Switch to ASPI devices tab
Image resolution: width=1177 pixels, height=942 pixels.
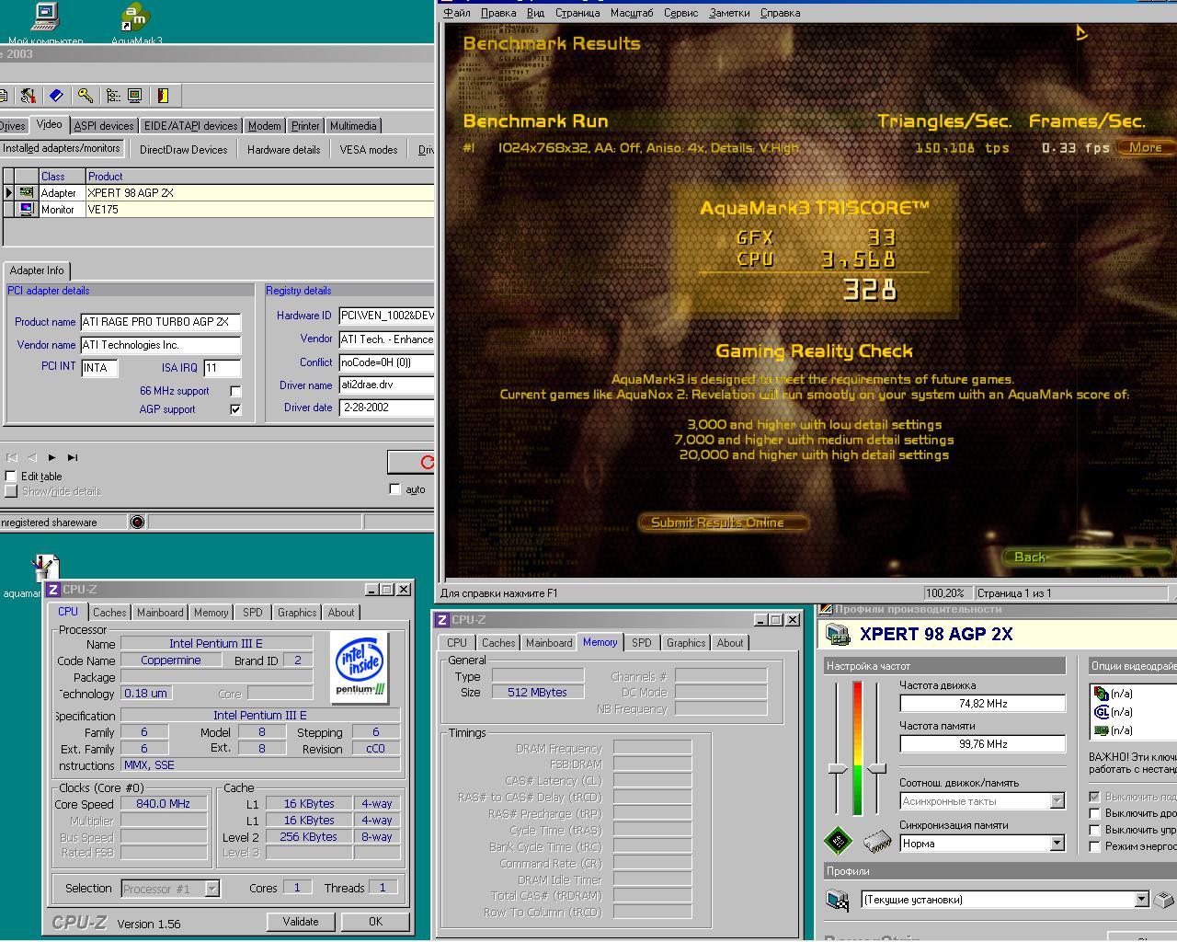click(104, 126)
